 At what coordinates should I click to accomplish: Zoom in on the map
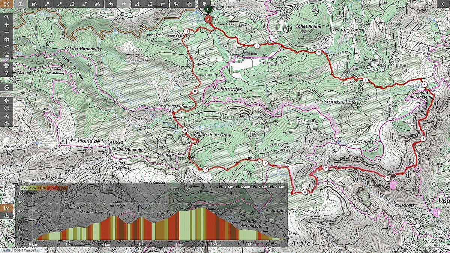[7, 24]
